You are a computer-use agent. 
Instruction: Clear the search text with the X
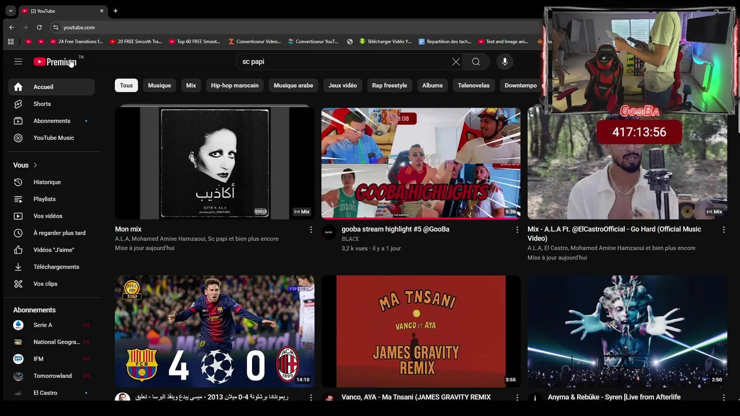coord(456,62)
